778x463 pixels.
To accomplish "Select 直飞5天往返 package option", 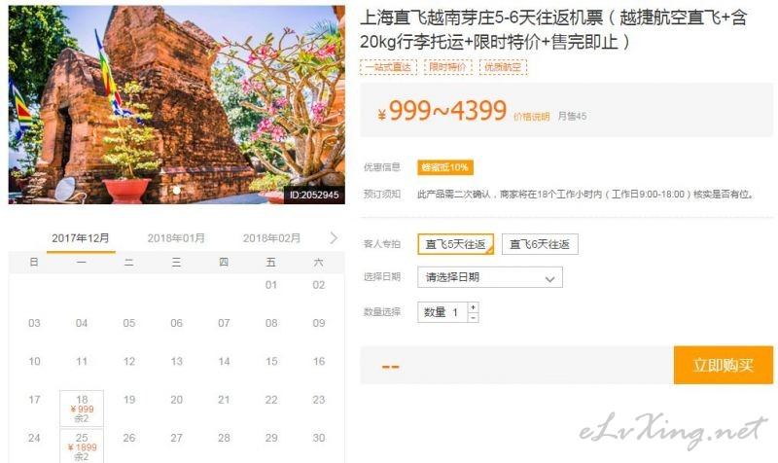I will click(x=455, y=244).
